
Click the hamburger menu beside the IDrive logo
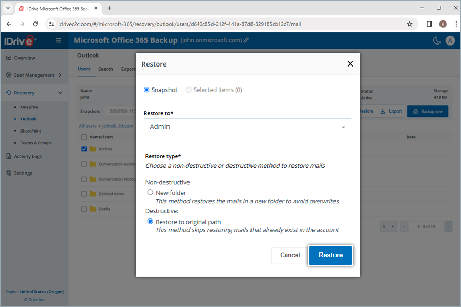tap(59, 40)
